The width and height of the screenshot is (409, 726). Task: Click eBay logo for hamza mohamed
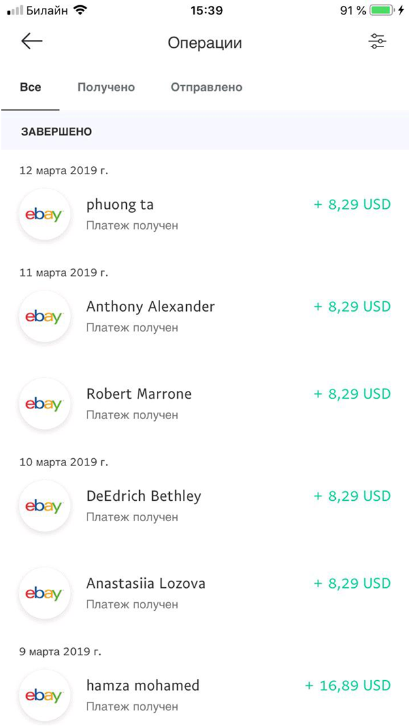click(x=44, y=695)
